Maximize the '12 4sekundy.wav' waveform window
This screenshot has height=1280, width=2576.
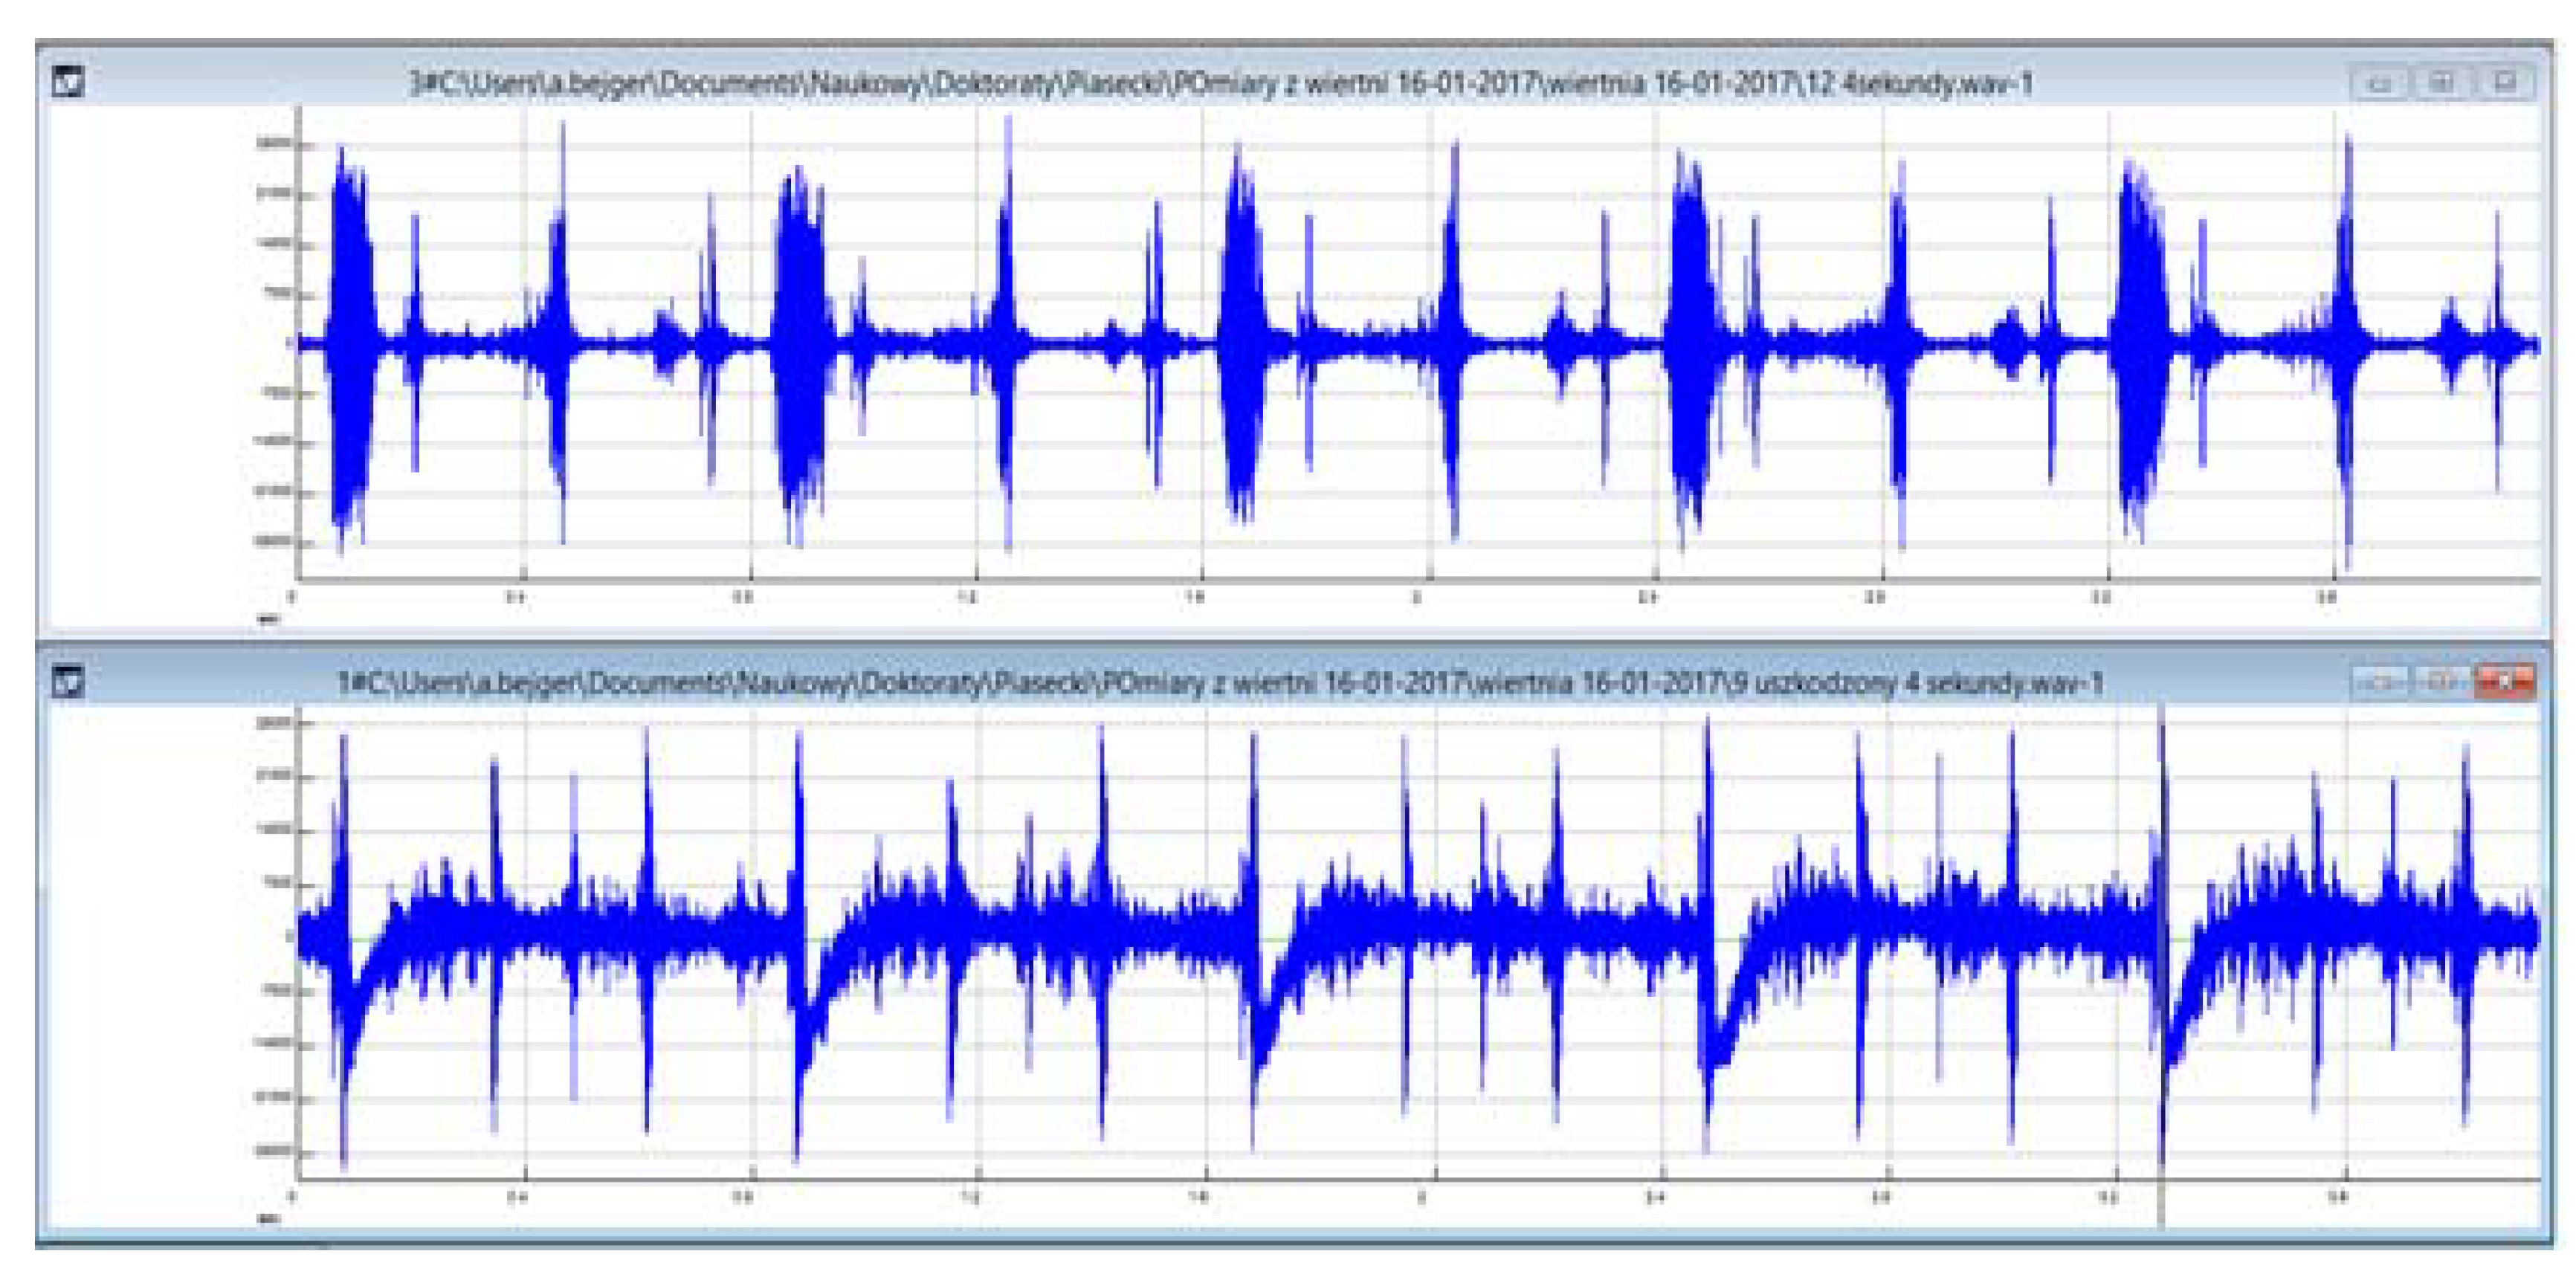click(x=2441, y=82)
